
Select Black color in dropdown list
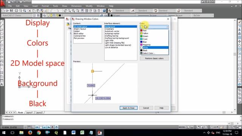(x=154, y=50)
